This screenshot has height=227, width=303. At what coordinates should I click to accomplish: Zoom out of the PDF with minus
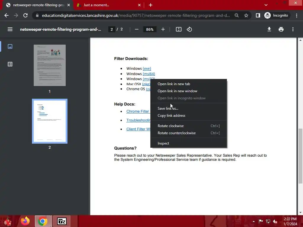coord(137,29)
